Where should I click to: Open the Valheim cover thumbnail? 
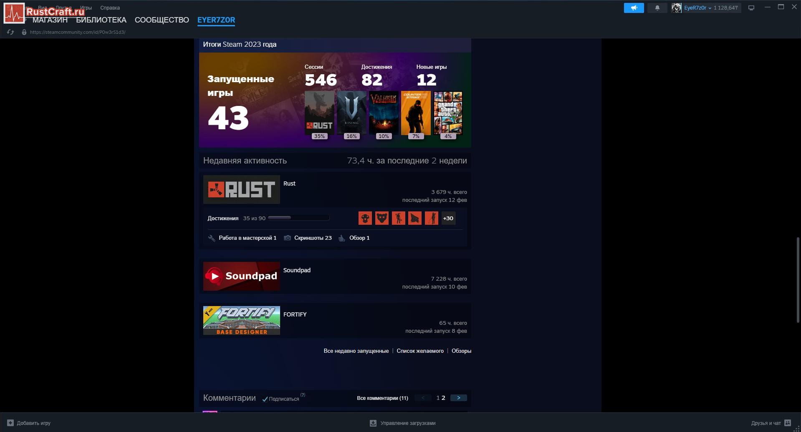(x=384, y=113)
